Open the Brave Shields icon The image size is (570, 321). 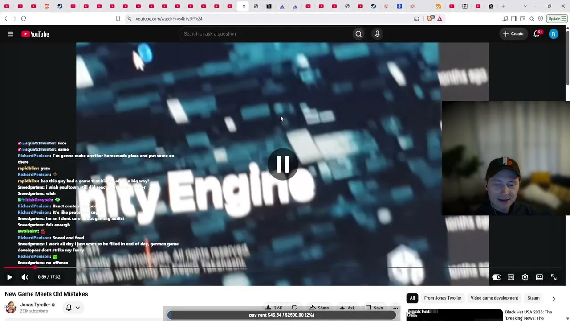pos(430,19)
